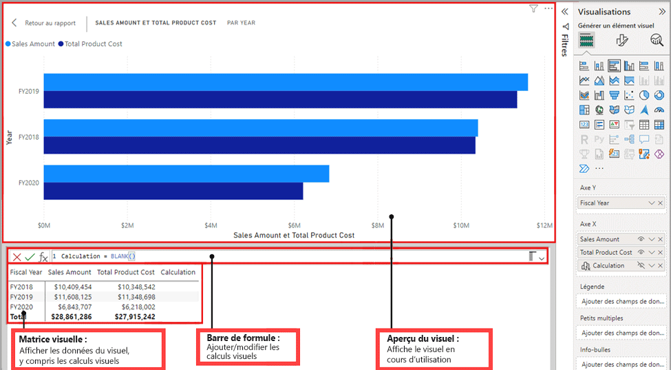This screenshot has height=370, width=671.
Task: Go back with the Retour au rapport arrow
Action: [x=14, y=23]
